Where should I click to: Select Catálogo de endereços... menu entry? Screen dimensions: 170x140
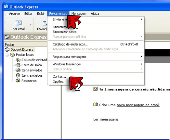point(71,44)
